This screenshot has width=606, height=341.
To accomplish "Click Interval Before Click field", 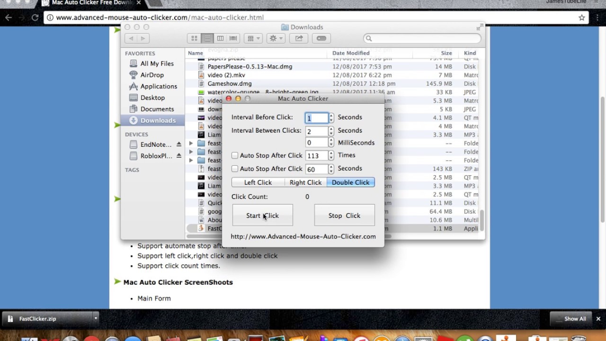I will [317, 118].
